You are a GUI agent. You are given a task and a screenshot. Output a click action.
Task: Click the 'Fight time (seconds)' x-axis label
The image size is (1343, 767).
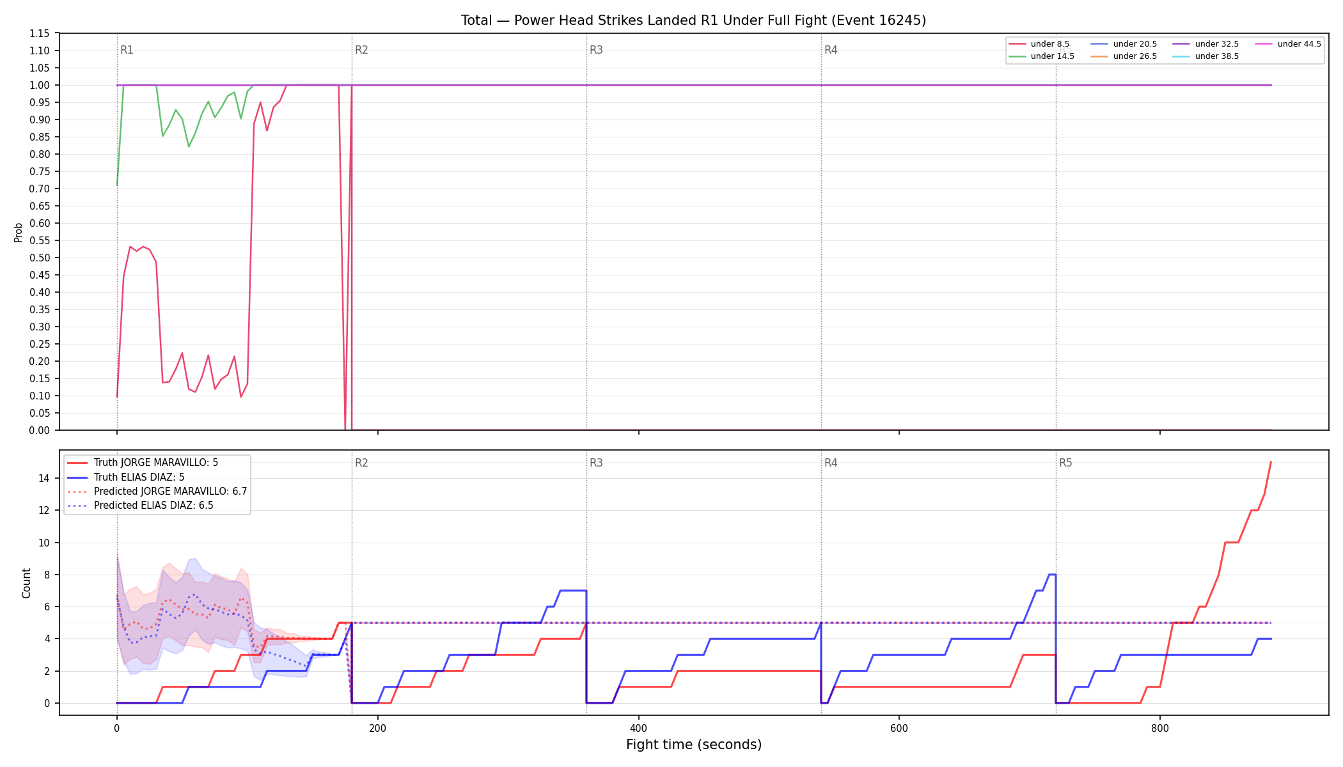(694, 745)
